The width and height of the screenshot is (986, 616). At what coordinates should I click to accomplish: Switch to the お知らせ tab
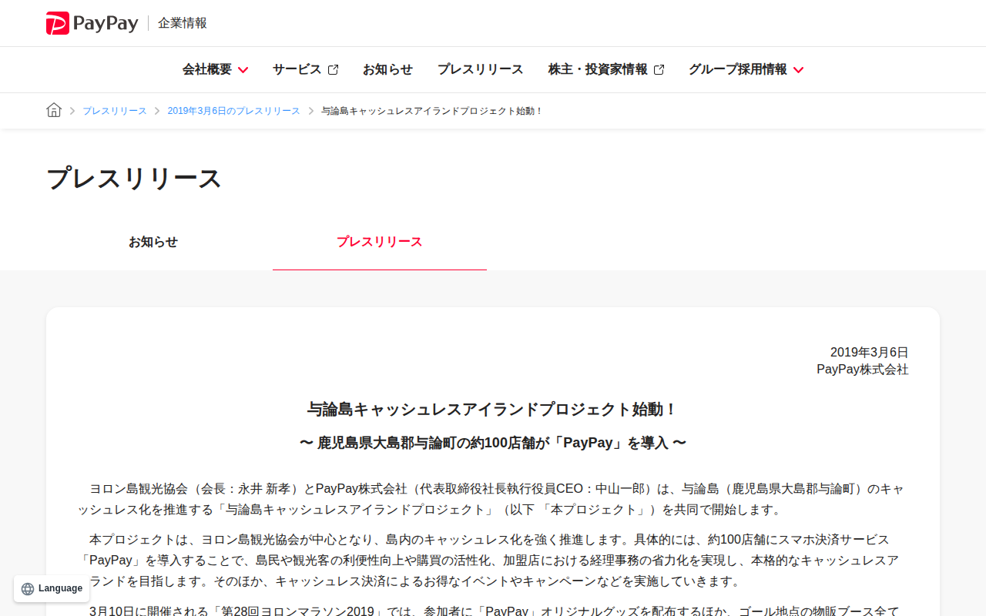click(153, 242)
